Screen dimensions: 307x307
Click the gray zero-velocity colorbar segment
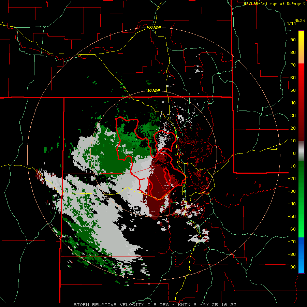(x=301, y=151)
